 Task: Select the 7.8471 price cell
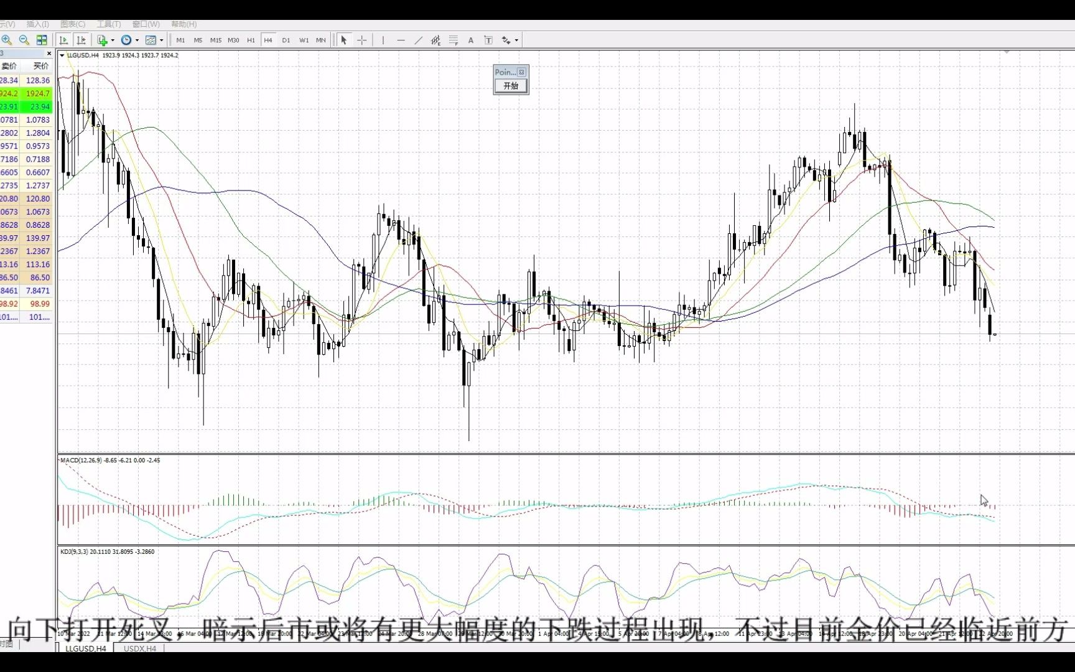coord(37,291)
